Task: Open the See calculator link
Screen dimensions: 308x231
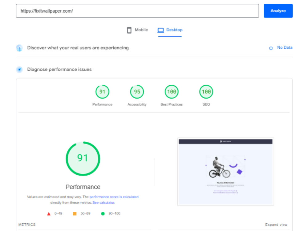Action: coord(103,203)
